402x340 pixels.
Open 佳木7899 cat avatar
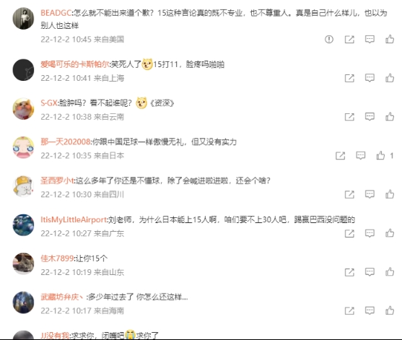[x=23, y=264]
